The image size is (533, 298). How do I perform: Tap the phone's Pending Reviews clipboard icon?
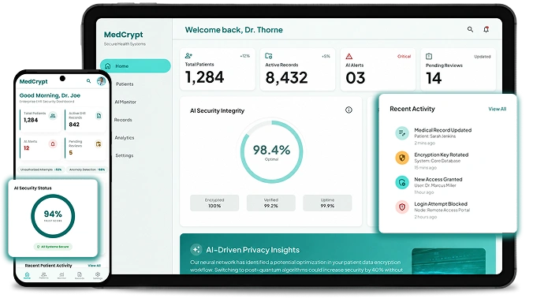pyautogui.click(x=99, y=144)
